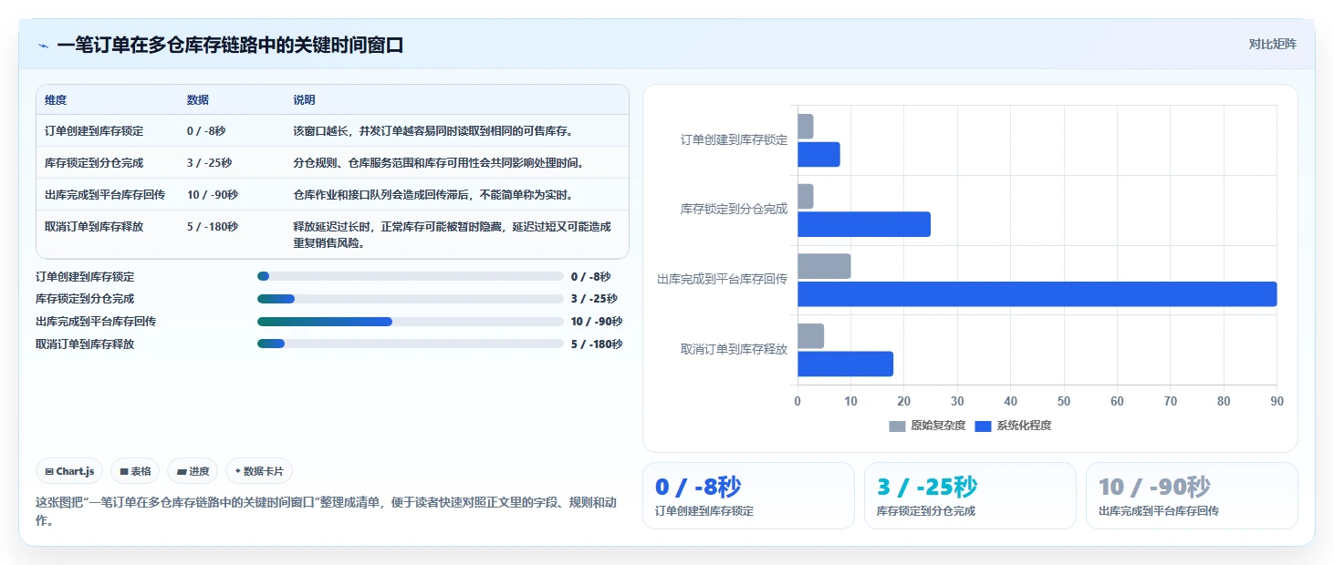Click table value 3 / -25秒
Viewport: 1334px width, 565px height.
pos(209,163)
